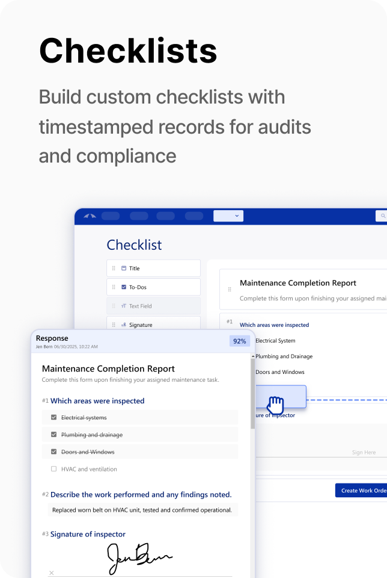Grab the drag handle beside Title item
The height and width of the screenshot is (578, 387).
click(x=114, y=269)
